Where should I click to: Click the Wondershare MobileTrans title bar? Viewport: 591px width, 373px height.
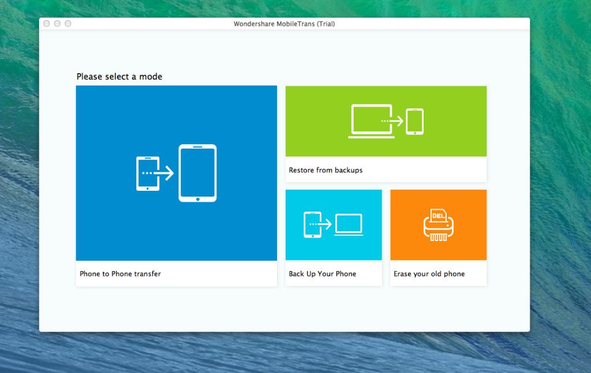point(284,24)
